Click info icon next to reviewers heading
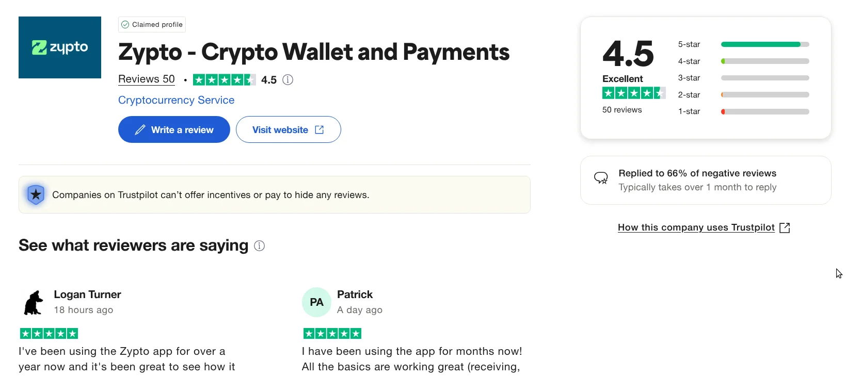This screenshot has width=861, height=377. coord(260,246)
